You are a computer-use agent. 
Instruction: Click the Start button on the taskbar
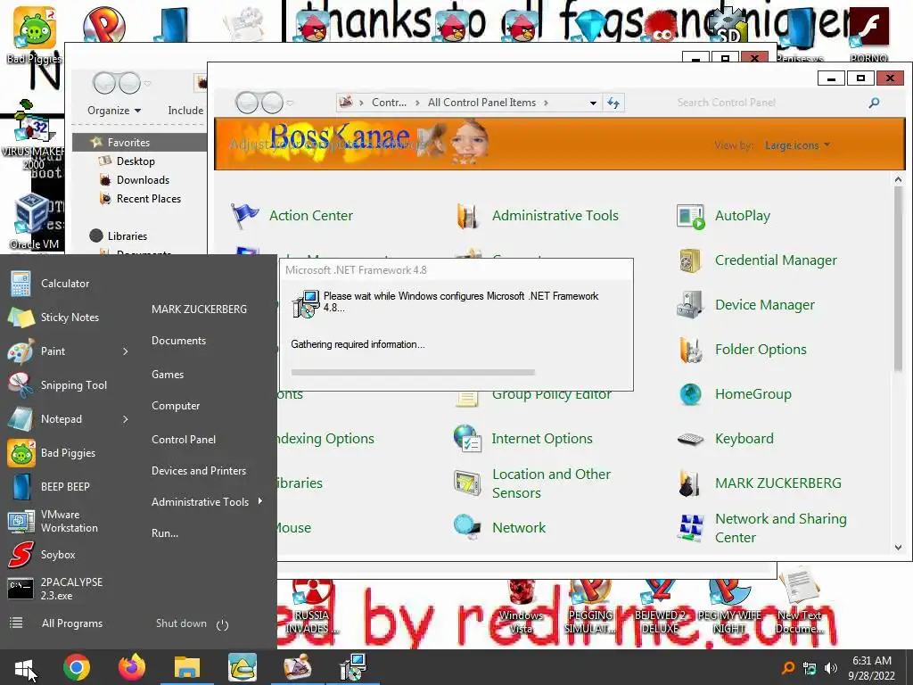tap(24, 667)
